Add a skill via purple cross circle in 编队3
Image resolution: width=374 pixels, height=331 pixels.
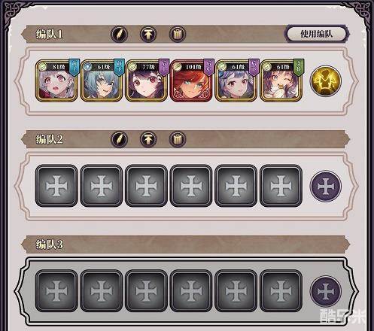[x=326, y=291]
